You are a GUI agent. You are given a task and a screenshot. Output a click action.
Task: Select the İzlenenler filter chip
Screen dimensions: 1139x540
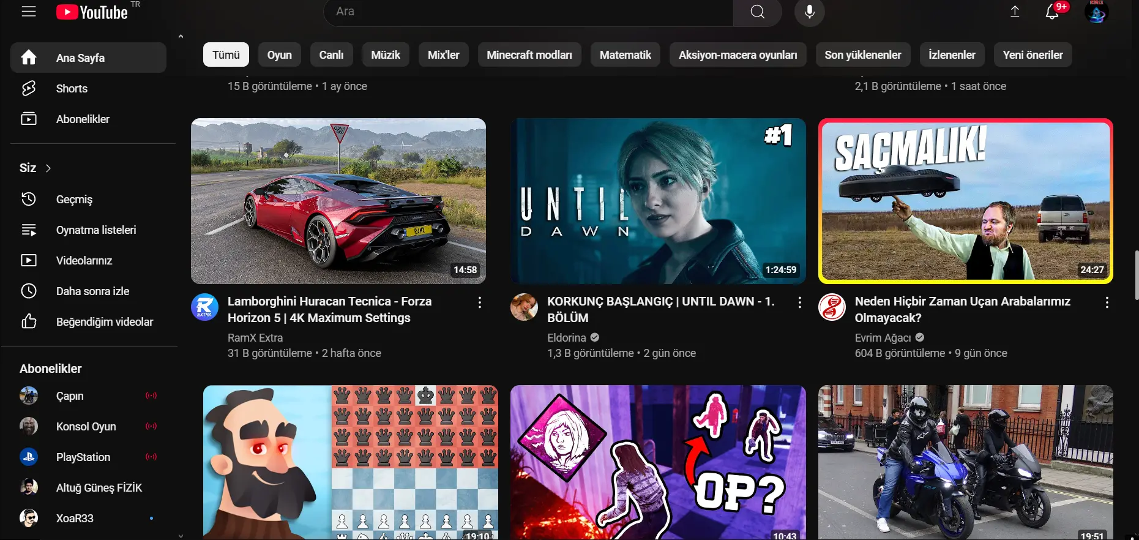pyautogui.click(x=952, y=54)
